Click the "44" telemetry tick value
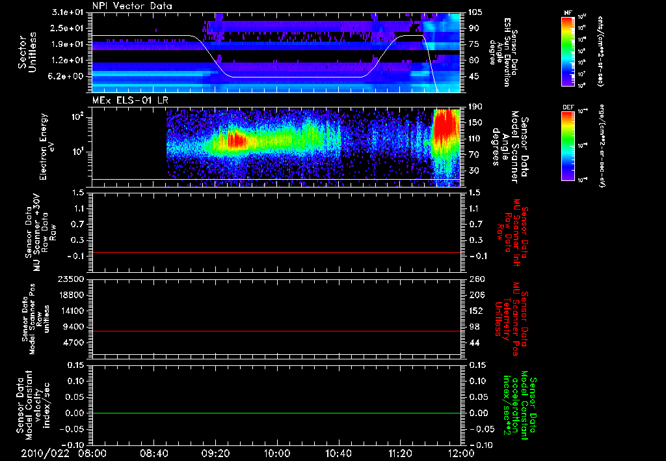Image resolution: width=666 pixels, height=461 pixels. [x=473, y=343]
